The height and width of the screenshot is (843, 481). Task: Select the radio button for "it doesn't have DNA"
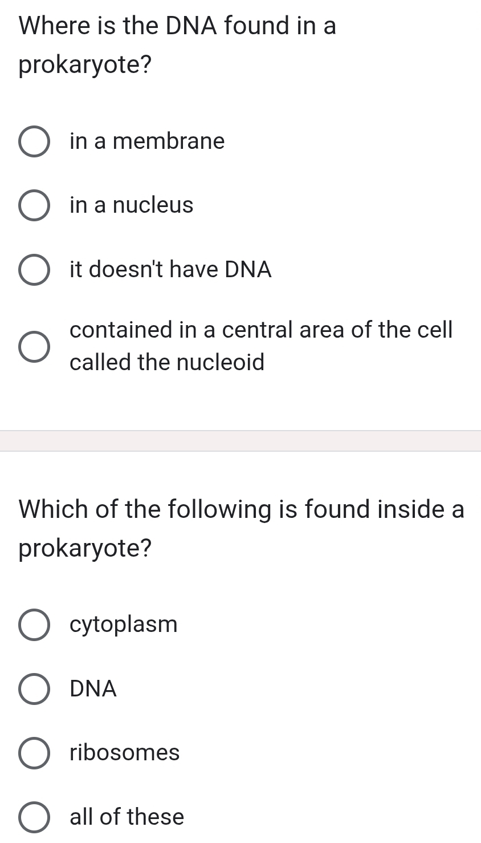[x=35, y=270]
